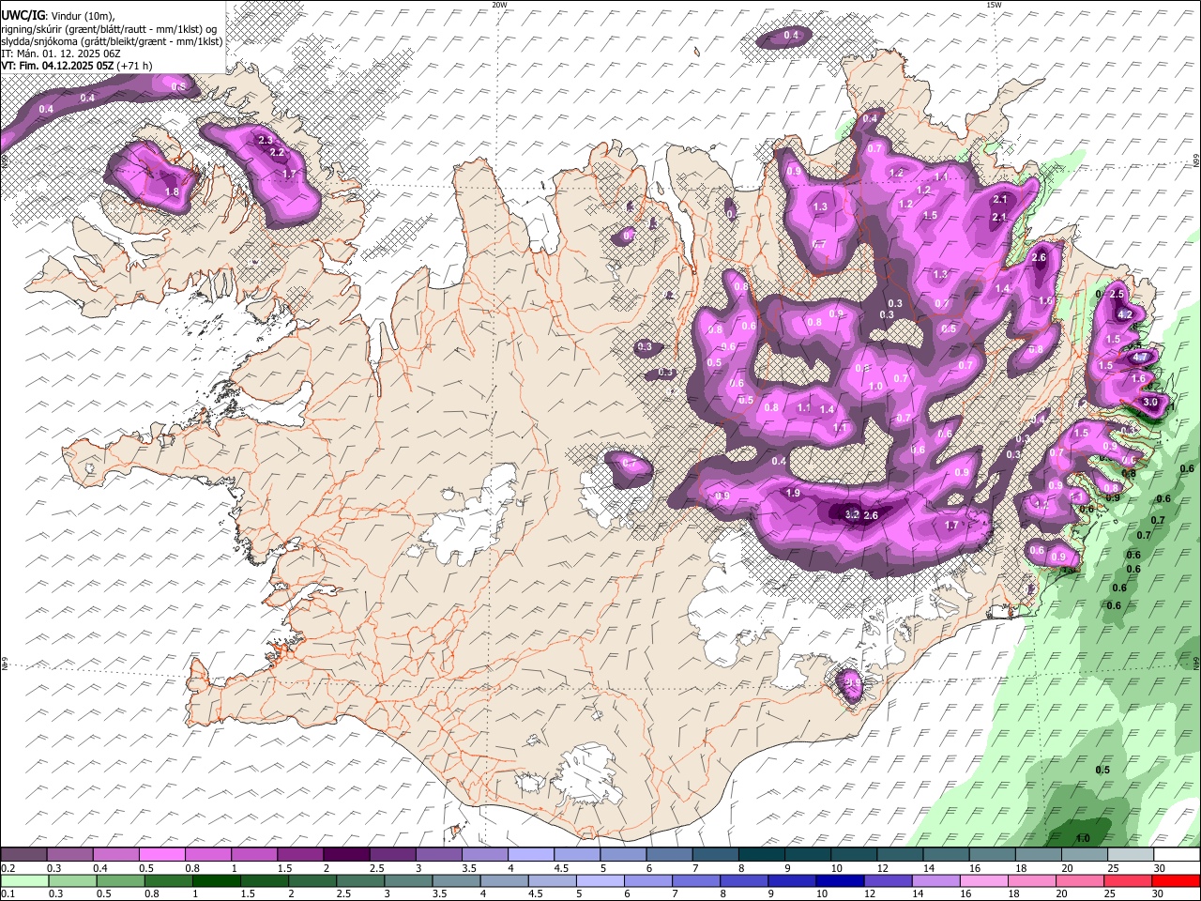This screenshot has width=1201, height=901.
Task: Click the bright pink 0.5–0.8 legend swatch
Action: (x=161, y=854)
